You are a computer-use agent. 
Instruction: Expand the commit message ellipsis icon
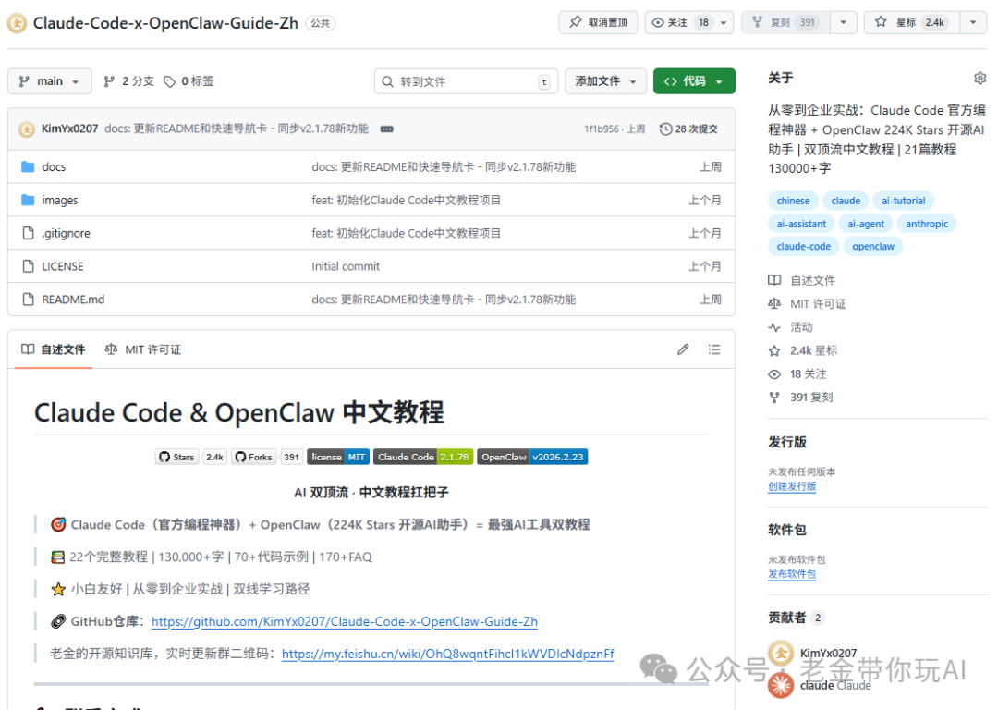pyautogui.click(x=386, y=129)
